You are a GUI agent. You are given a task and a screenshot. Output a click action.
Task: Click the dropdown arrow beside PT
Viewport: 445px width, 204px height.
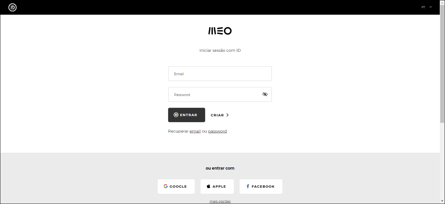[430, 7]
